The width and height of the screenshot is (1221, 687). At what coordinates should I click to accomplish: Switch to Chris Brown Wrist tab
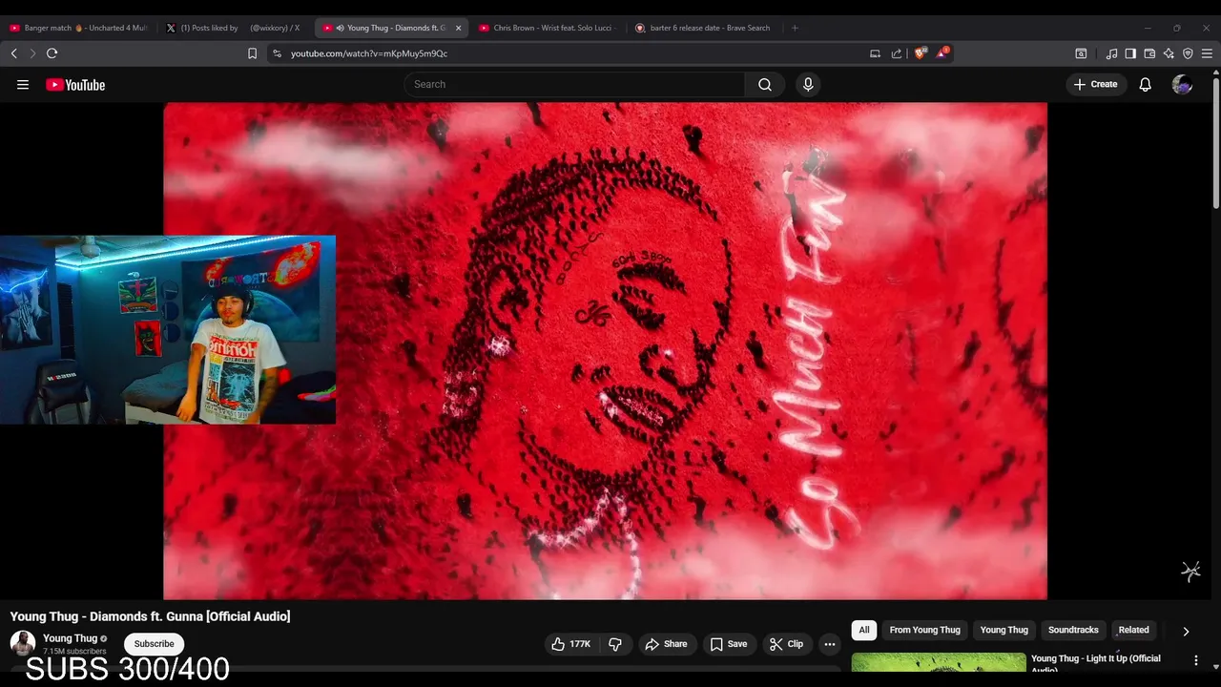[x=548, y=28]
